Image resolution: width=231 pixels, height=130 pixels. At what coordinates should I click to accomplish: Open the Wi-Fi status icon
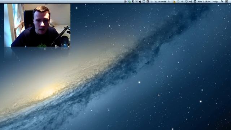pos(187,1)
